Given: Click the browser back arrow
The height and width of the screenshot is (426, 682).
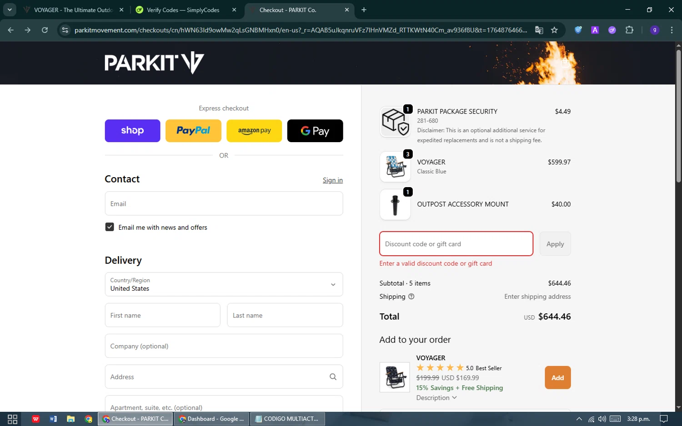Looking at the screenshot, I should 10,30.
